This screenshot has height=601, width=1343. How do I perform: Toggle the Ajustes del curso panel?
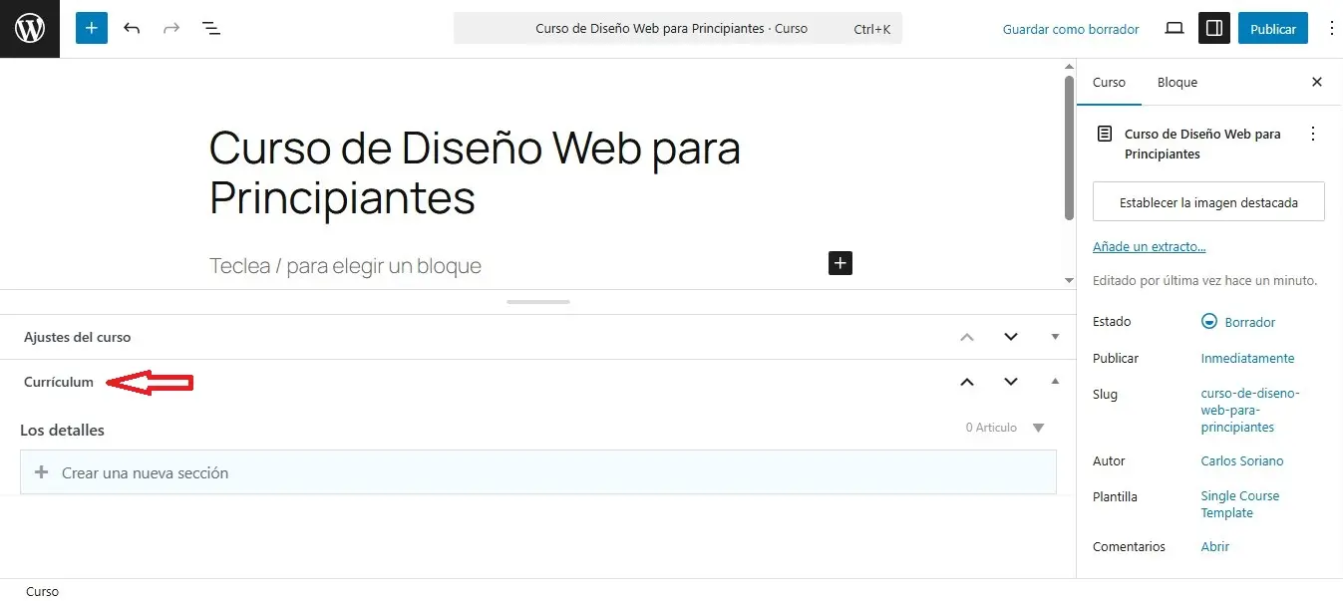1056,337
